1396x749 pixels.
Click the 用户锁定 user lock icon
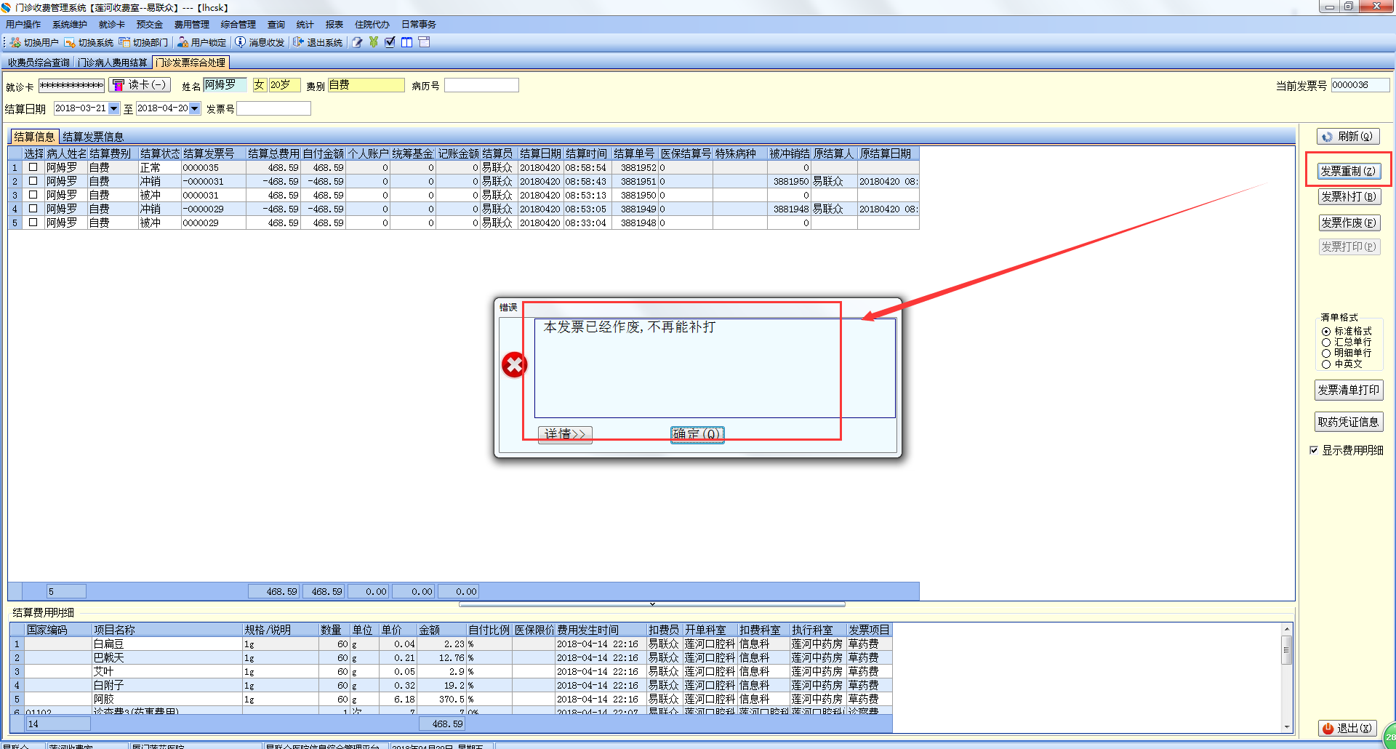coord(182,42)
